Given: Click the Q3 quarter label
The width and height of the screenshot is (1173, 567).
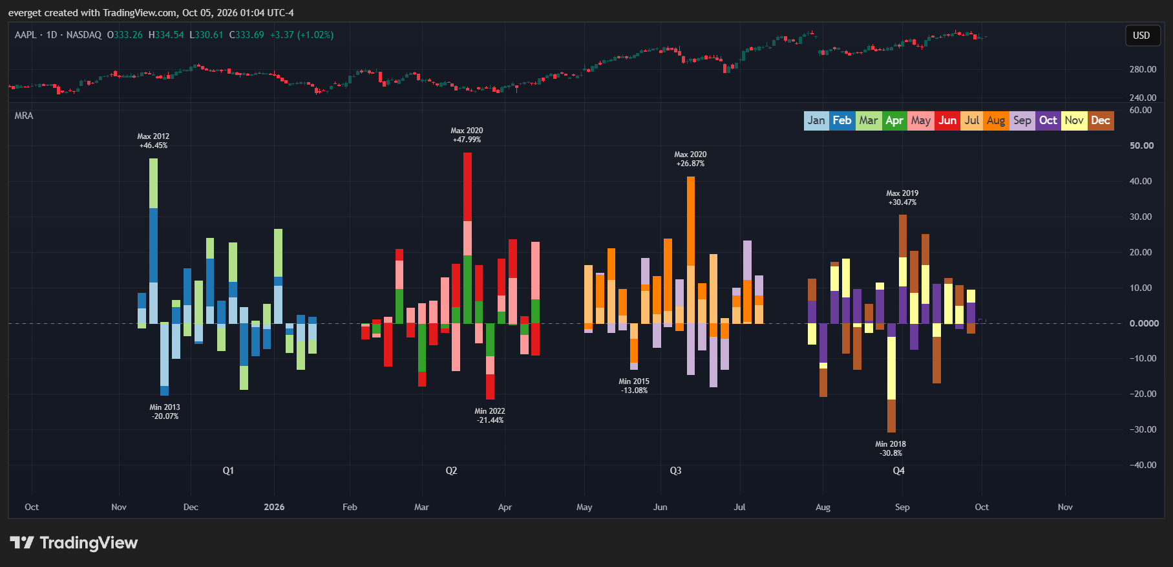Looking at the screenshot, I should point(675,471).
